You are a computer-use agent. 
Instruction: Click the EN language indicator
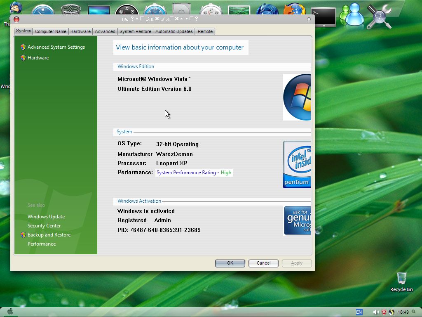(359, 312)
